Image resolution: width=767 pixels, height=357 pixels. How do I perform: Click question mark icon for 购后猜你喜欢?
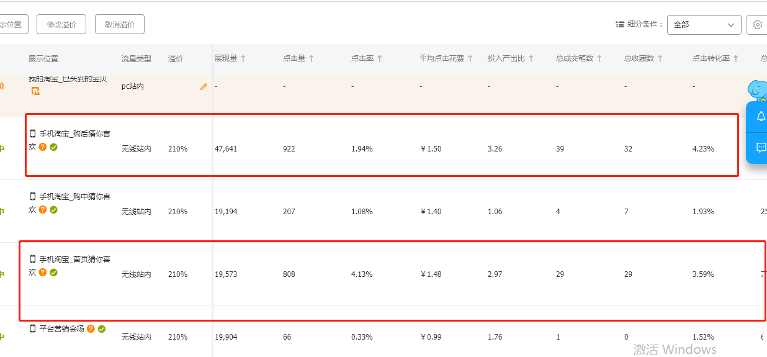click(x=43, y=147)
